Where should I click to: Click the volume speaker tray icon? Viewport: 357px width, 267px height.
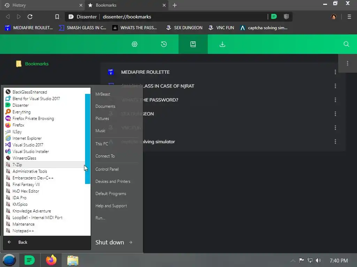point(318,260)
